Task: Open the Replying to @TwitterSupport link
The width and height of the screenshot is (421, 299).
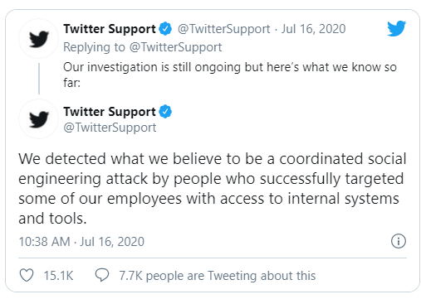Action: point(143,47)
